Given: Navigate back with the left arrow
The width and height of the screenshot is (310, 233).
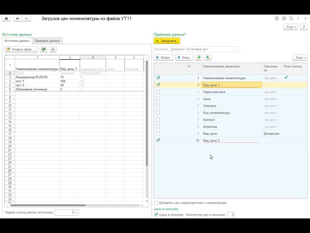Looking at the screenshot, I should point(17,18).
